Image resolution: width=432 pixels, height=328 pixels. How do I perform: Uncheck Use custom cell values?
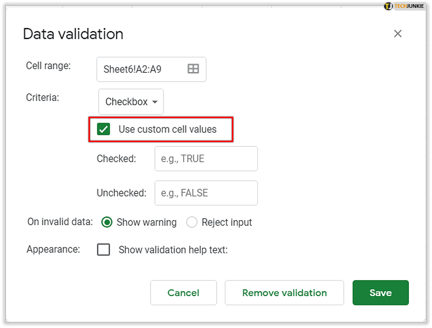click(104, 129)
